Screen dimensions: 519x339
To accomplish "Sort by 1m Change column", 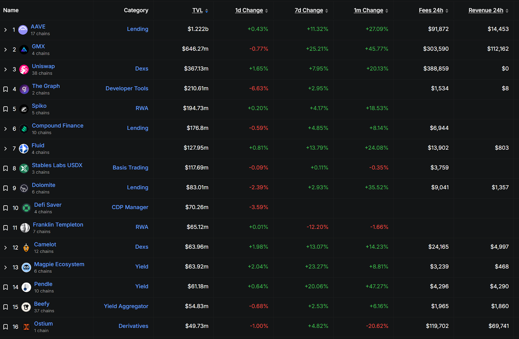I will pyautogui.click(x=371, y=10).
